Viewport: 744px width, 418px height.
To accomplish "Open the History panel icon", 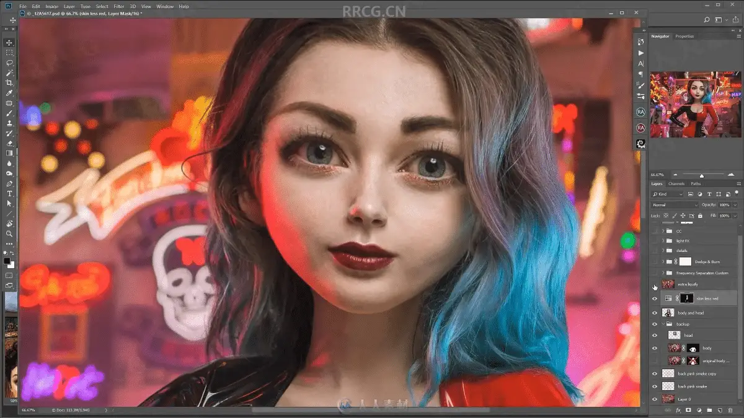I will 641,41.
